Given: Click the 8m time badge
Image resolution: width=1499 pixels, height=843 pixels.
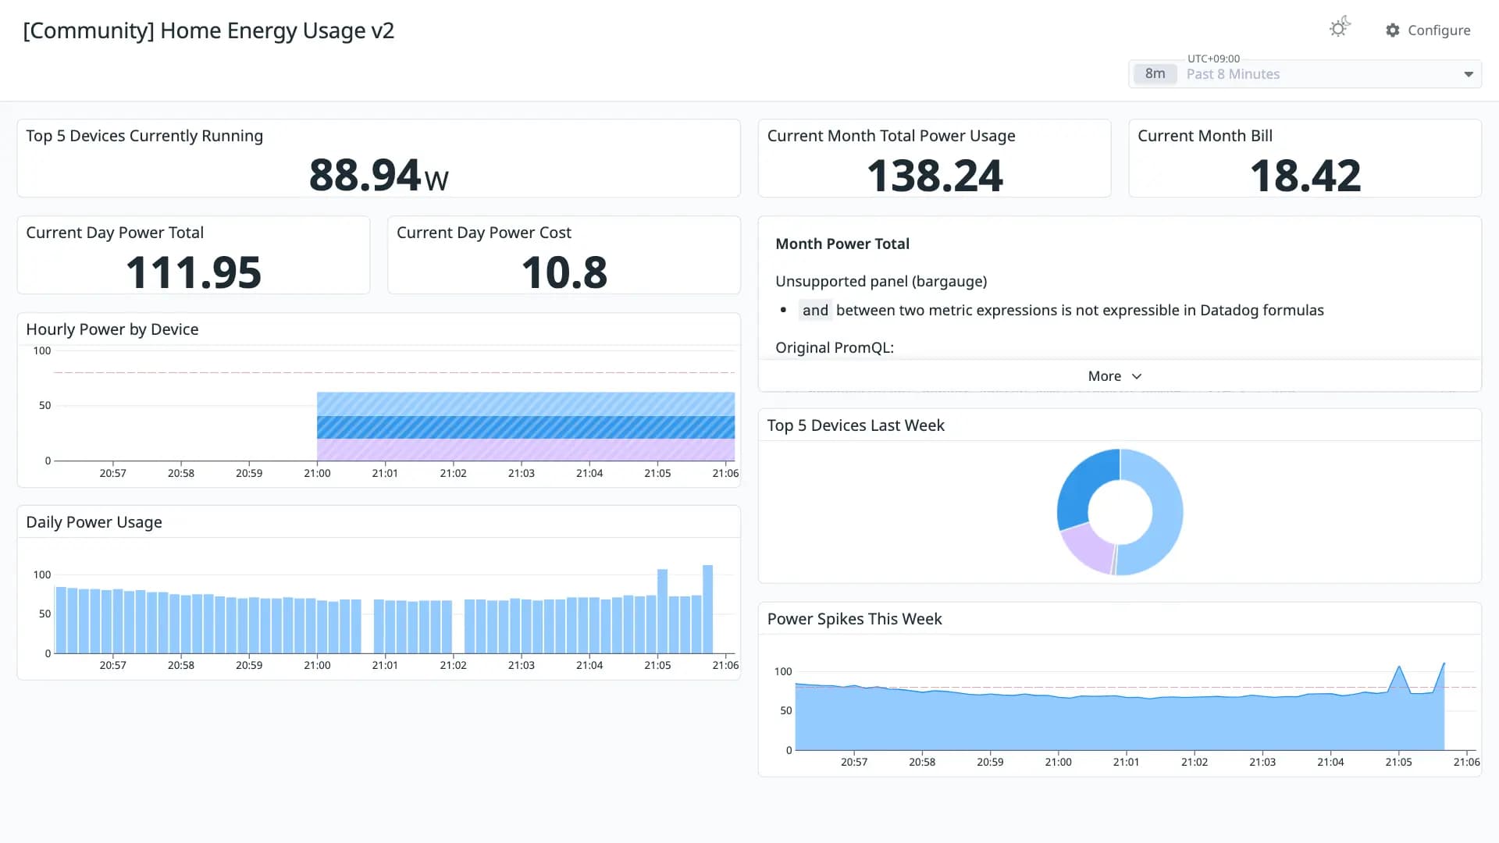Looking at the screenshot, I should coord(1155,74).
